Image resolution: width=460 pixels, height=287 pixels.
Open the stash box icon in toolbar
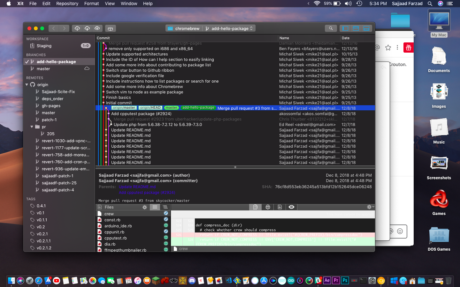coord(111,28)
